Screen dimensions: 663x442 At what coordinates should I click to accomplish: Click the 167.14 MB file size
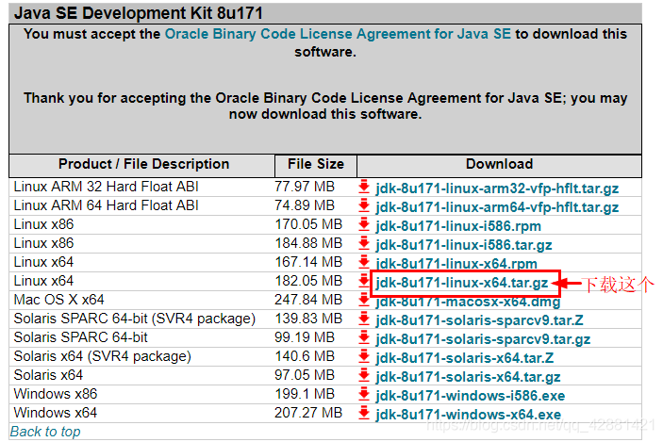308,262
